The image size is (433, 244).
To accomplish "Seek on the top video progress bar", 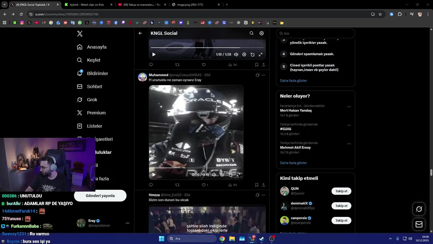I will point(207,48).
